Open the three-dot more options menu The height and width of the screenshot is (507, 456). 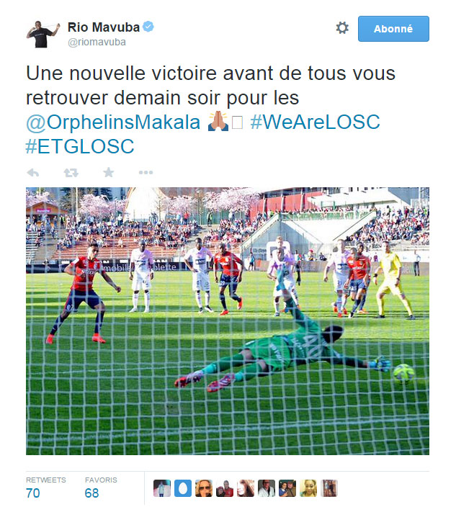click(x=146, y=172)
